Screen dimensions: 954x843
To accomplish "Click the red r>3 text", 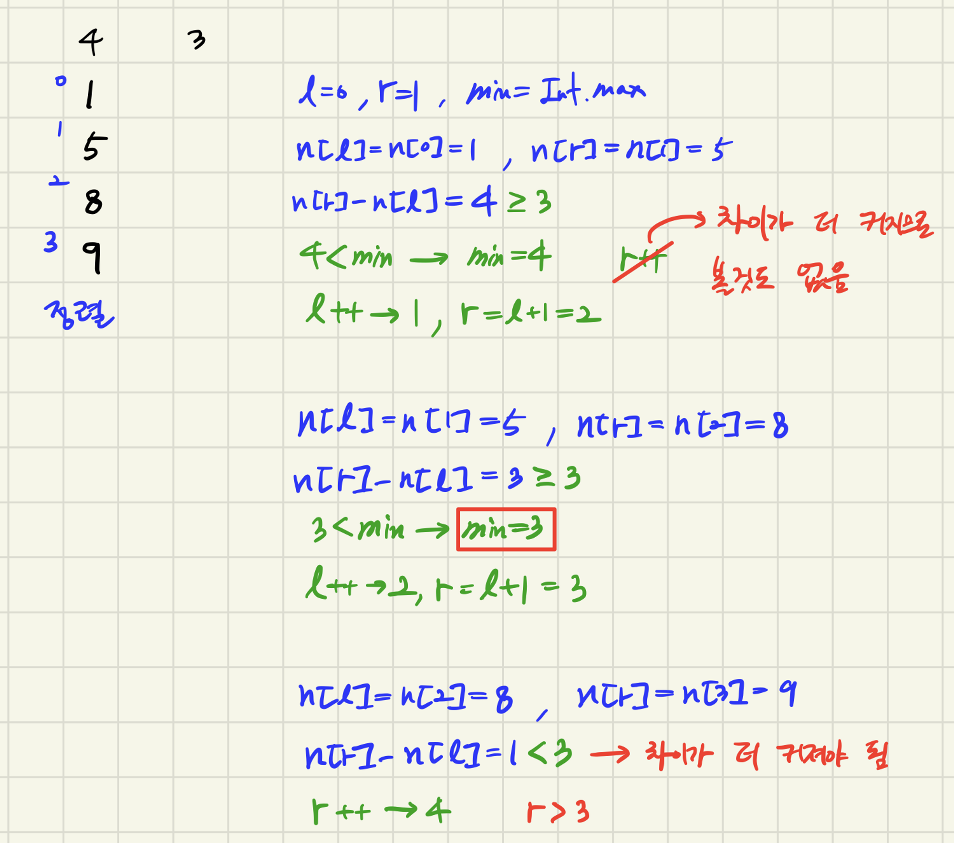I will (558, 812).
